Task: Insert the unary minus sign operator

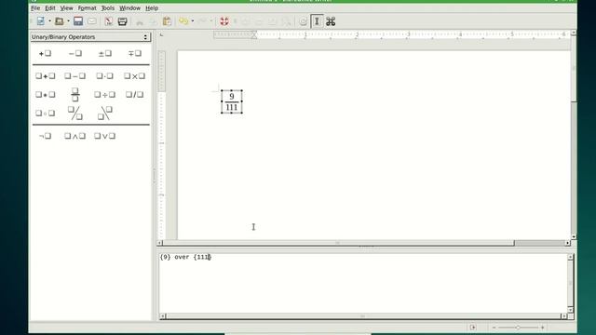Action: coord(74,54)
